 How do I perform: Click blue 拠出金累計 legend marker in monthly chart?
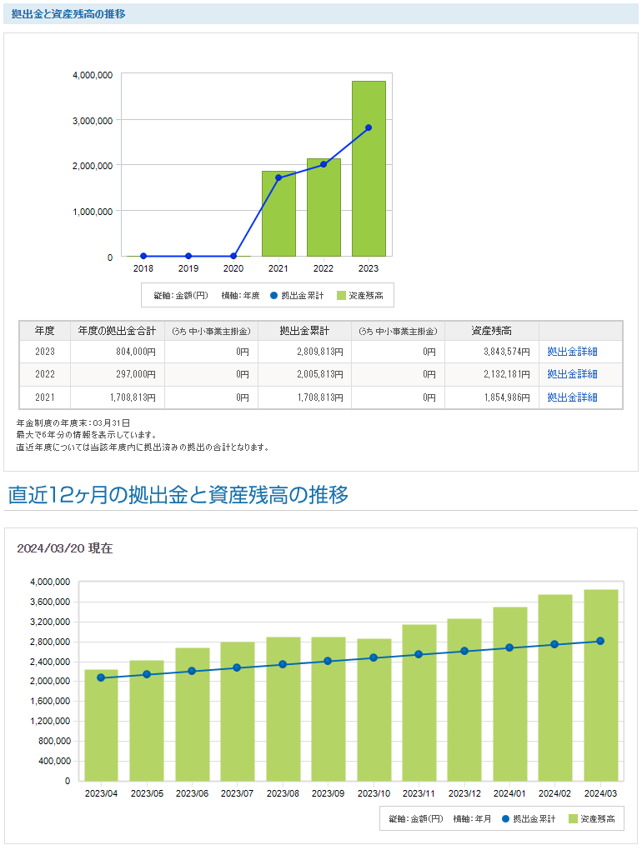[x=505, y=819]
